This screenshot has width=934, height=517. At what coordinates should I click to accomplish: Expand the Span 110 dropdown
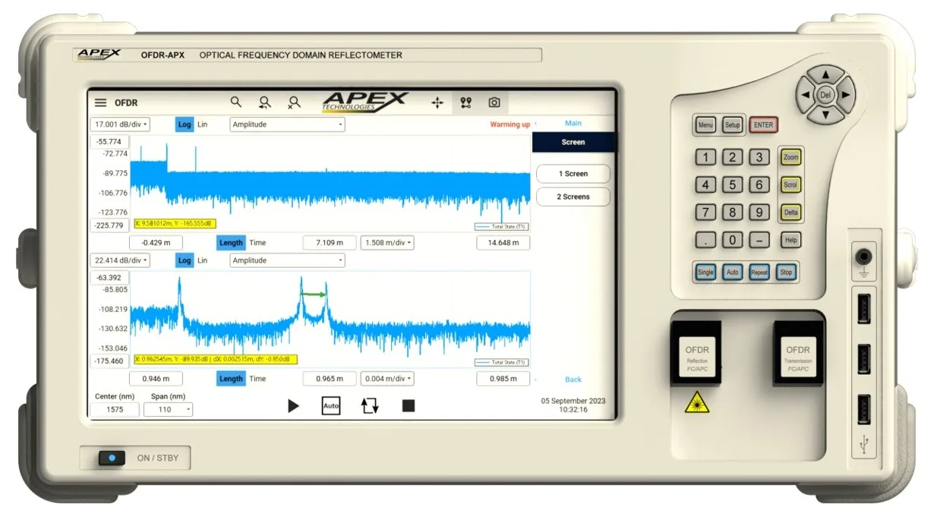tap(168, 410)
